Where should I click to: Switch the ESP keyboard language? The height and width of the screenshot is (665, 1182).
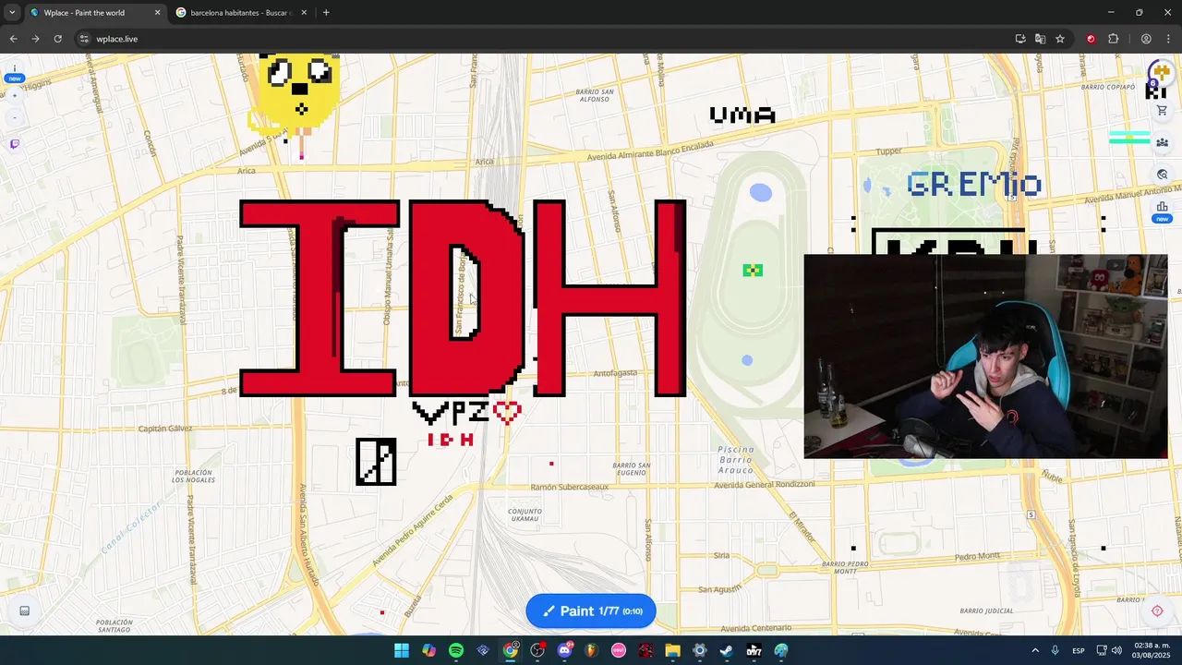click(1079, 650)
